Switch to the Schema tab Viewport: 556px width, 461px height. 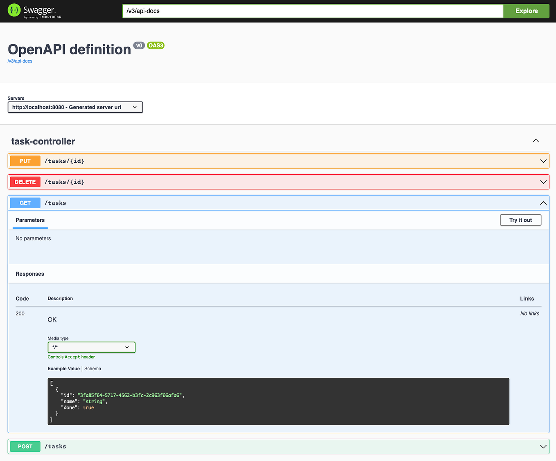click(x=93, y=369)
